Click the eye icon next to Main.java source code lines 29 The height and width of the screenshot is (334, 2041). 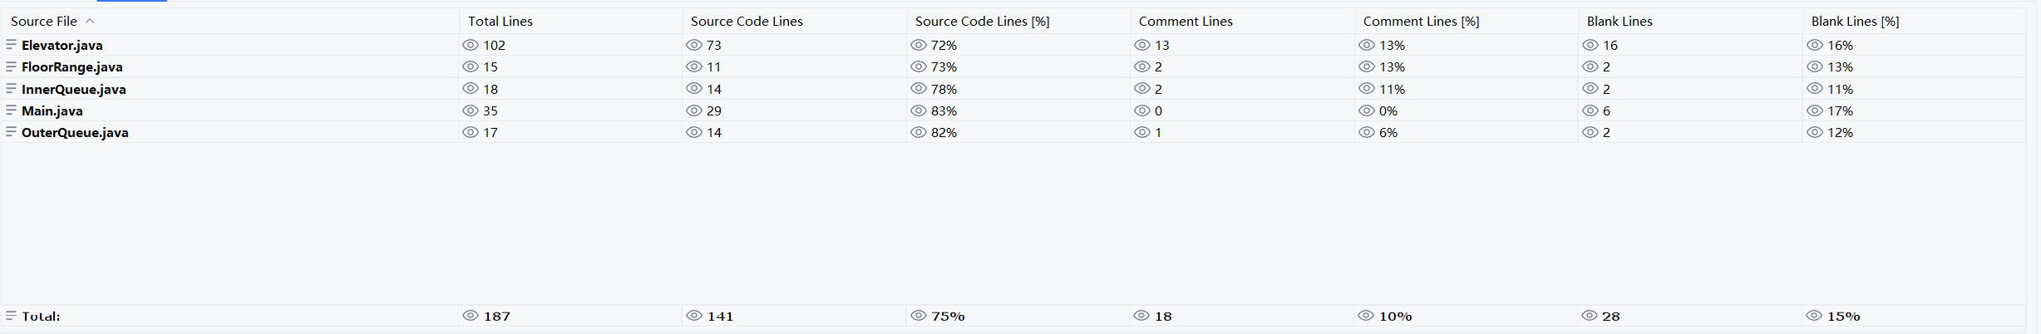click(694, 111)
